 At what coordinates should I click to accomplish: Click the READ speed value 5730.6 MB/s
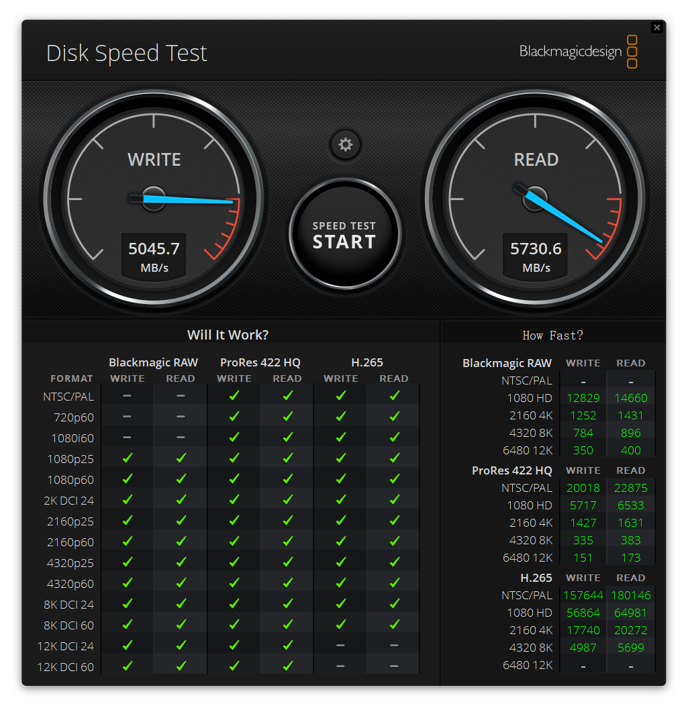pos(536,256)
